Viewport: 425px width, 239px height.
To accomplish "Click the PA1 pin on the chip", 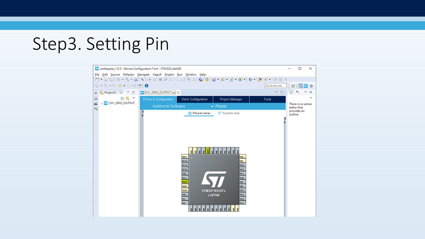I will 185,199.
